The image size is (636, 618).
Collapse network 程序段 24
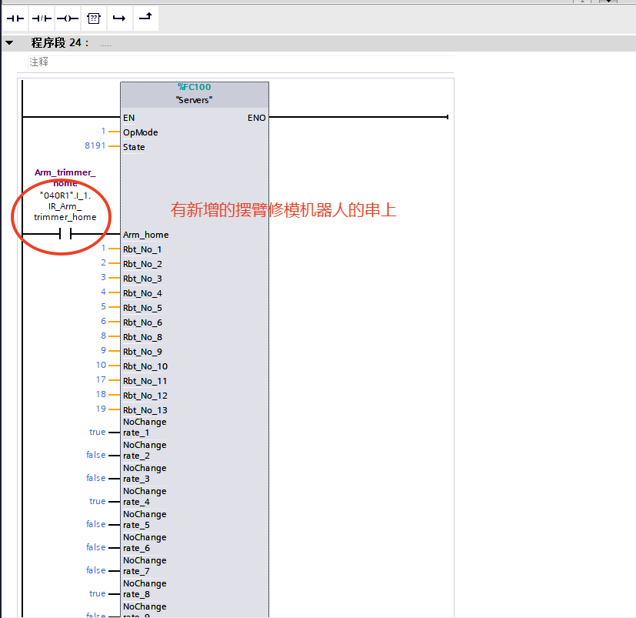[9, 43]
